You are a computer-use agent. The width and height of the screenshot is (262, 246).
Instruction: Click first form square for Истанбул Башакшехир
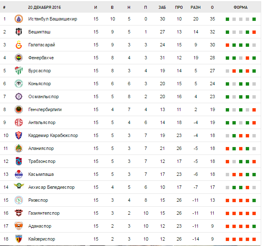[227, 19]
